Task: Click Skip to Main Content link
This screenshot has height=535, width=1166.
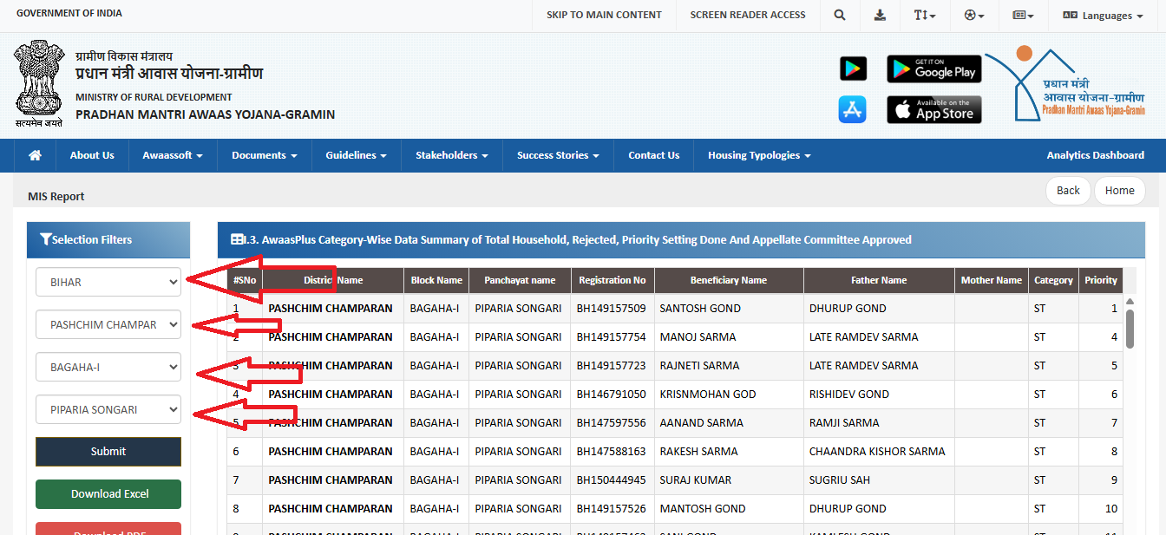Action: (604, 15)
